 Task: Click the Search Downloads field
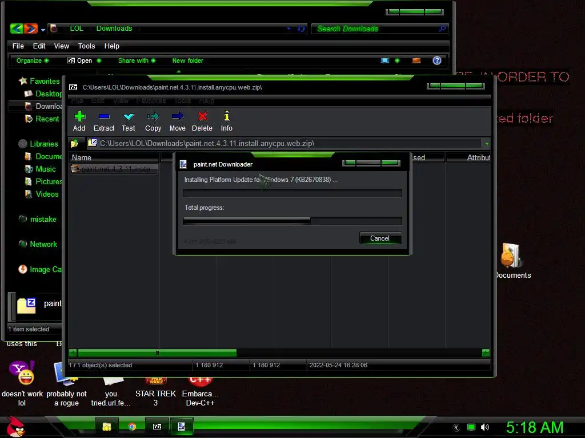380,29
